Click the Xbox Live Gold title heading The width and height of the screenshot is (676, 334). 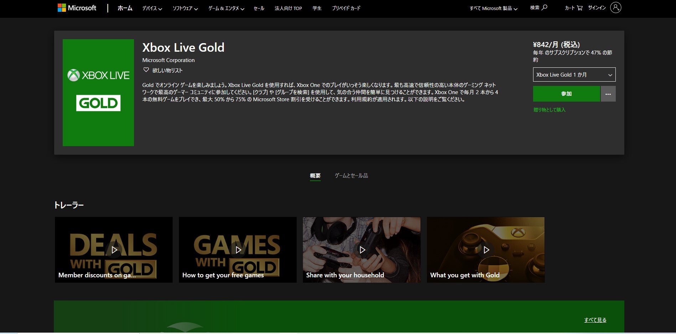[183, 47]
